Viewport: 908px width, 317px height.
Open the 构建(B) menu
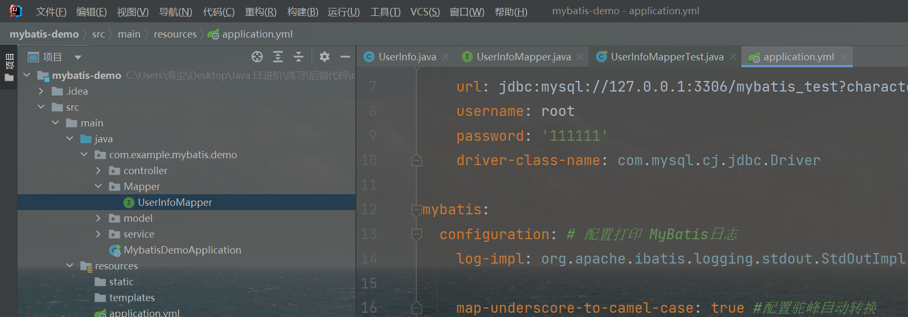(302, 12)
